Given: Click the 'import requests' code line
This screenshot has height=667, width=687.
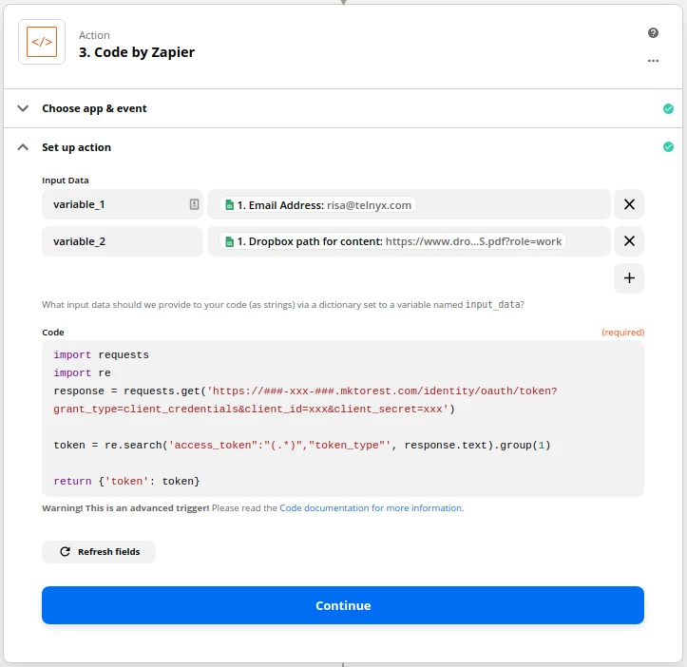Looking at the screenshot, I should 102,355.
